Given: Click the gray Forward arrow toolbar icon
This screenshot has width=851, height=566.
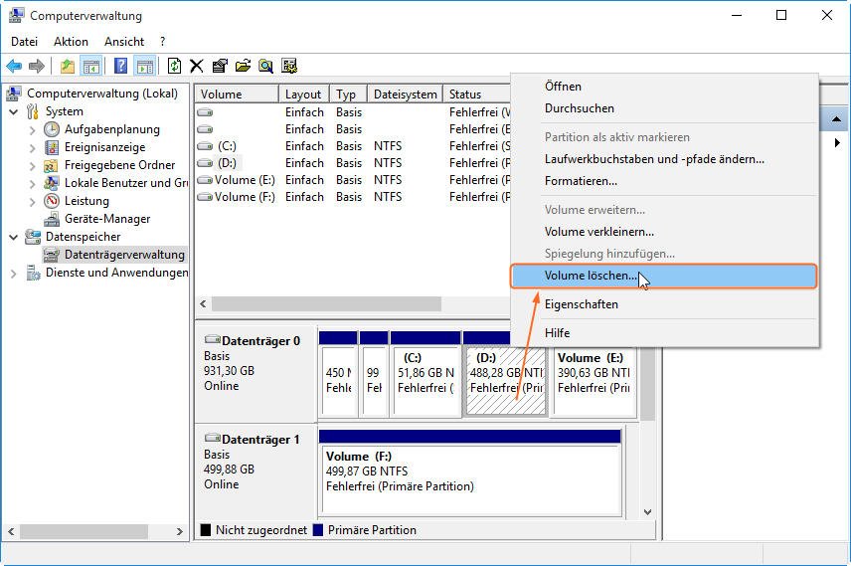Looking at the screenshot, I should (37, 67).
